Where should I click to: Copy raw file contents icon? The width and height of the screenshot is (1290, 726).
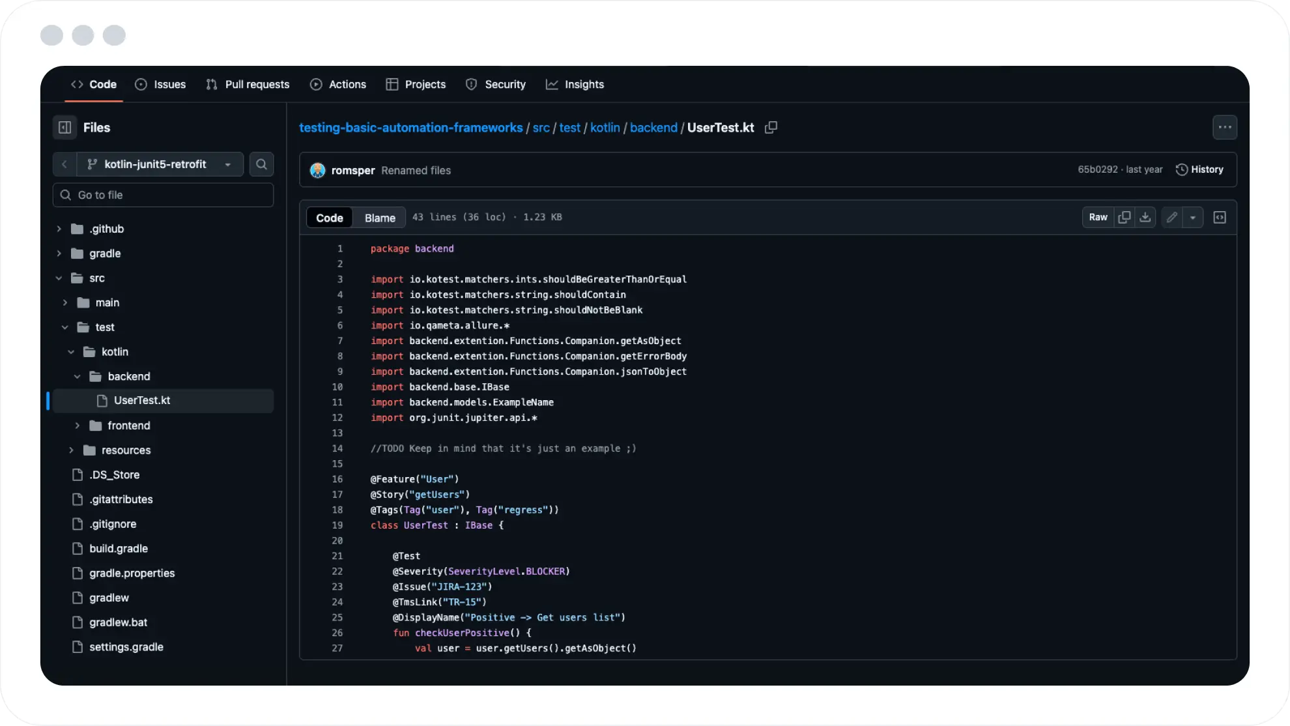(x=1124, y=218)
